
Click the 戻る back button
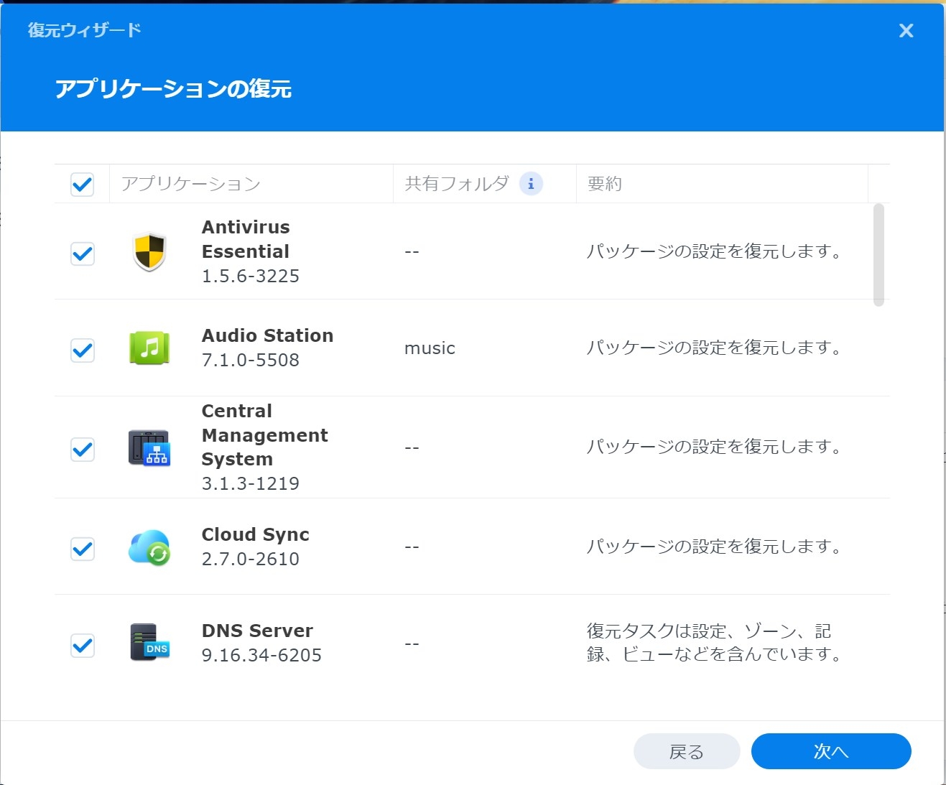click(x=686, y=751)
